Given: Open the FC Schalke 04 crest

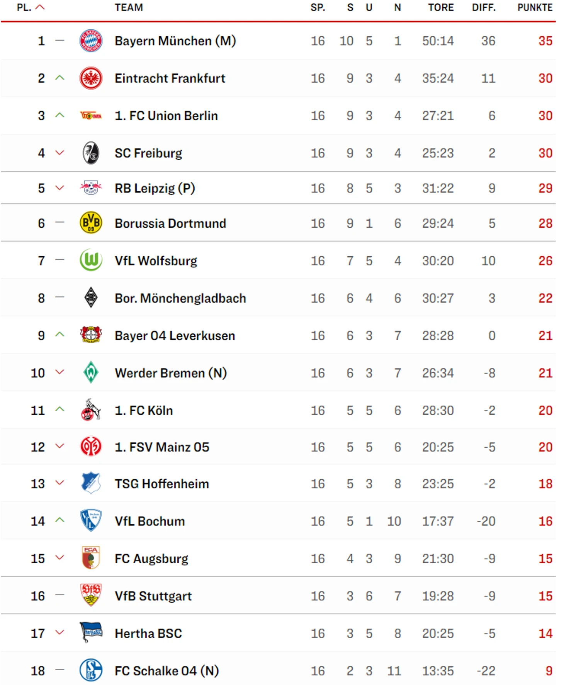Looking at the screenshot, I should tap(91, 670).
